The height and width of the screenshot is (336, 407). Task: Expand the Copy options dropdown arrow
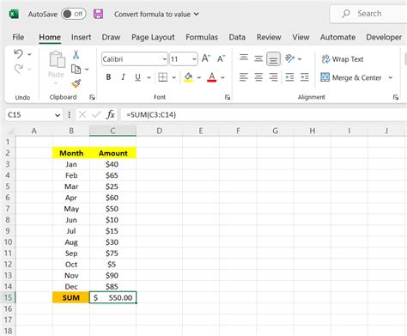click(x=87, y=69)
